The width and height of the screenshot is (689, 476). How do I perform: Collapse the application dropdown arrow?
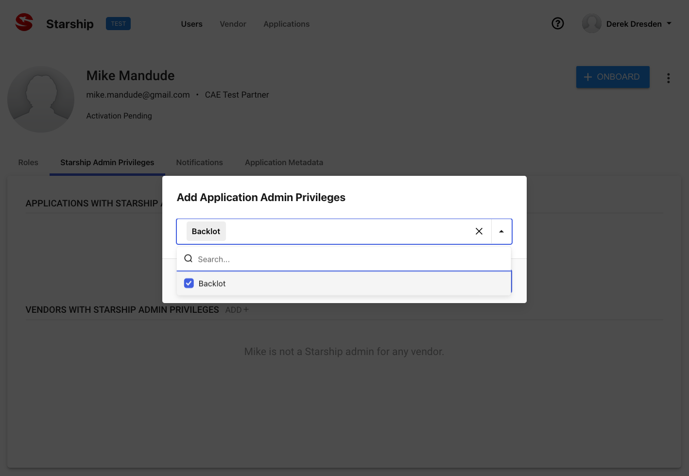point(501,232)
